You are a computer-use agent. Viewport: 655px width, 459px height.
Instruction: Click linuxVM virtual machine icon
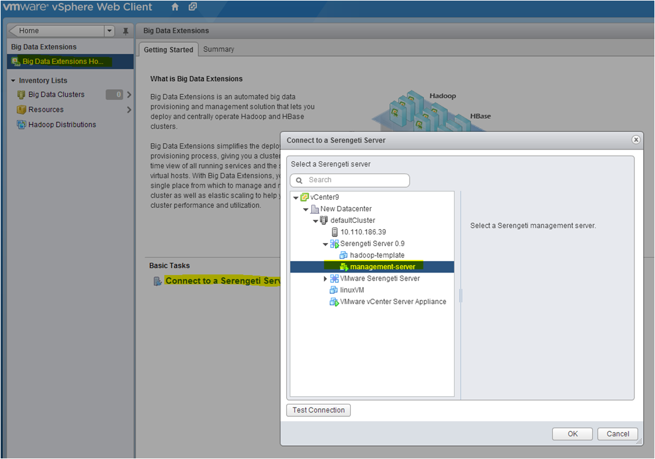click(334, 289)
